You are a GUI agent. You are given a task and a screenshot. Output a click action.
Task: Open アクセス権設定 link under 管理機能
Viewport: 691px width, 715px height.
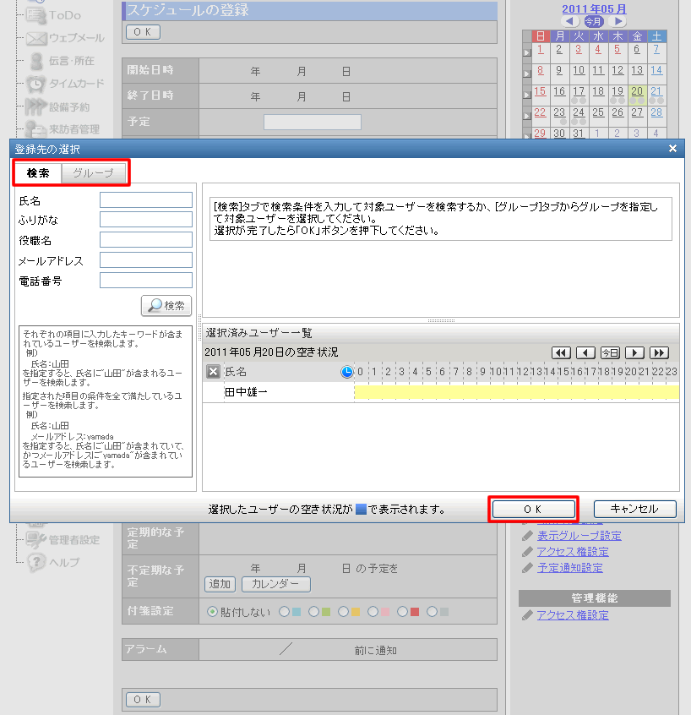pos(573,615)
